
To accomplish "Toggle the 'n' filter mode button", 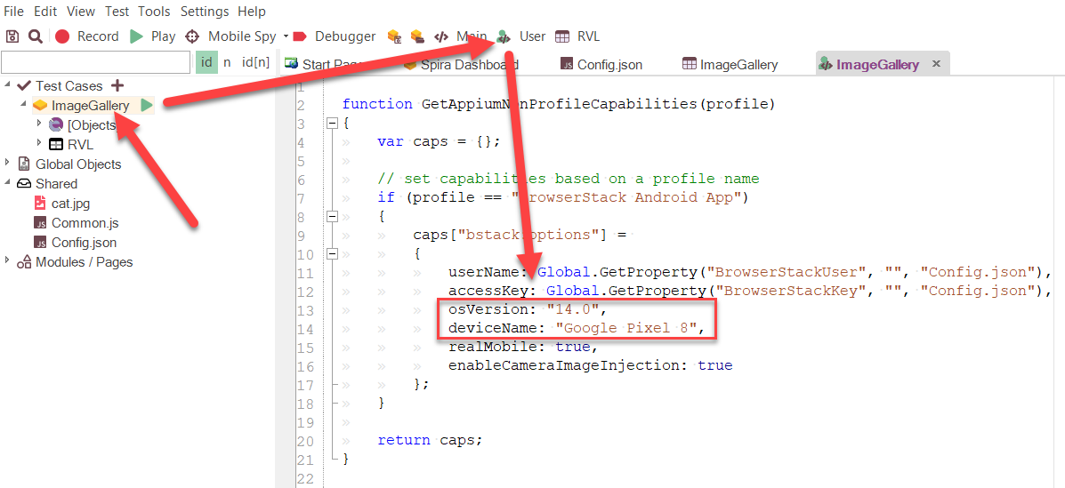I will click(227, 62).
